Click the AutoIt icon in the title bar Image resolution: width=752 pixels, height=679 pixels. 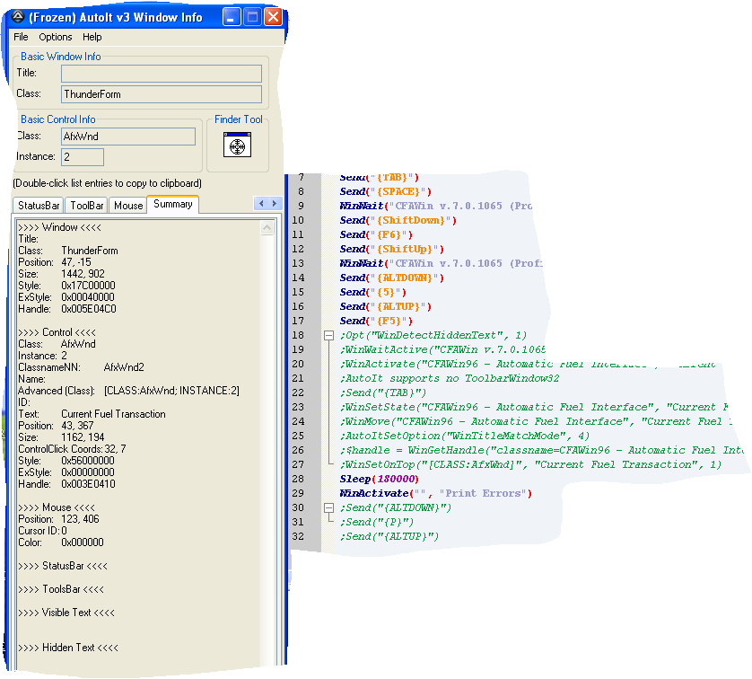[x=17, y=17]
